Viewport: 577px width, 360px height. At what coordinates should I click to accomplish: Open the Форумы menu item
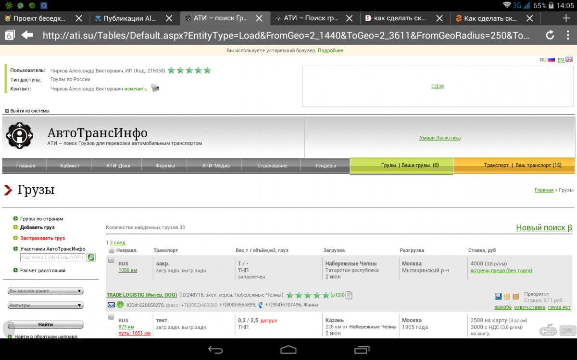click(x=165, y=166)
